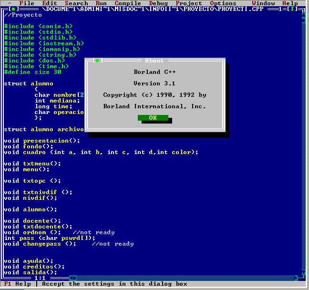Click the 'int pass (char pswrd[]);' line
309x290 pixels.
point(50,238)
